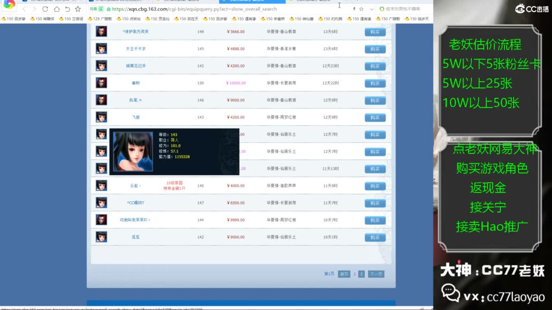Click 购买 button in the 12天23时 row
Screen dimensions: 552x310
[375, 66]
